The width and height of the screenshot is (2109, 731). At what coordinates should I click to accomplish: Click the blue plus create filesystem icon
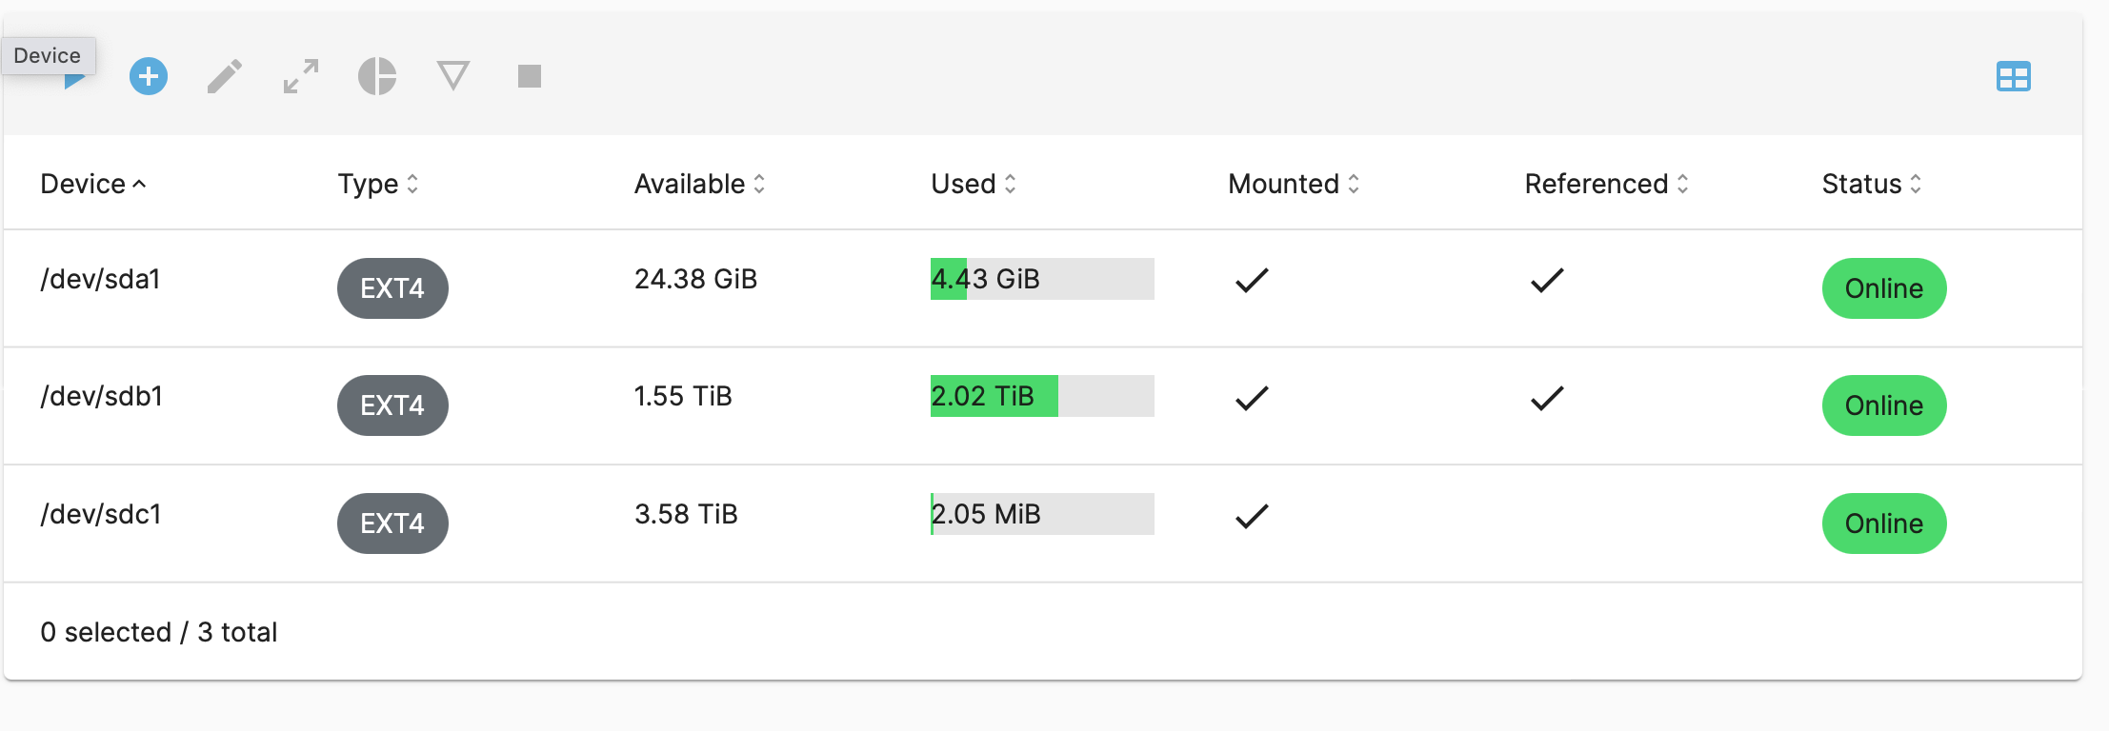click(149, 76)
